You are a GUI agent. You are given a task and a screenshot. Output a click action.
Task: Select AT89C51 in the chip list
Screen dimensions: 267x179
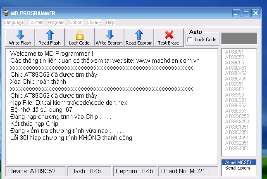coord(234,52)
